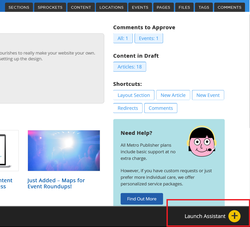Screen dimensions: 250x227
Task: Switch to the Sprockets tab
Action: 50,7
